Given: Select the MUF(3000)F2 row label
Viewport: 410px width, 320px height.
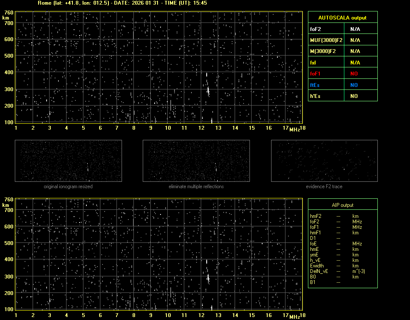Looking at the screenshot, I should click(x=326, y=40).
